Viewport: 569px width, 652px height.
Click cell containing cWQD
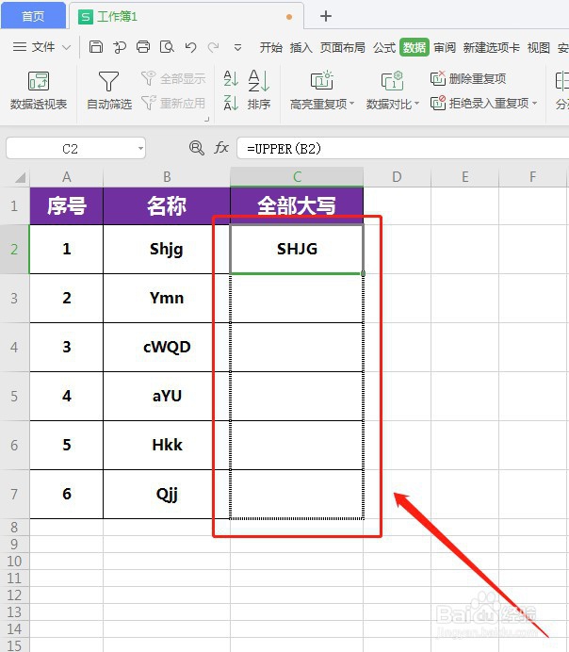point(167,348)
